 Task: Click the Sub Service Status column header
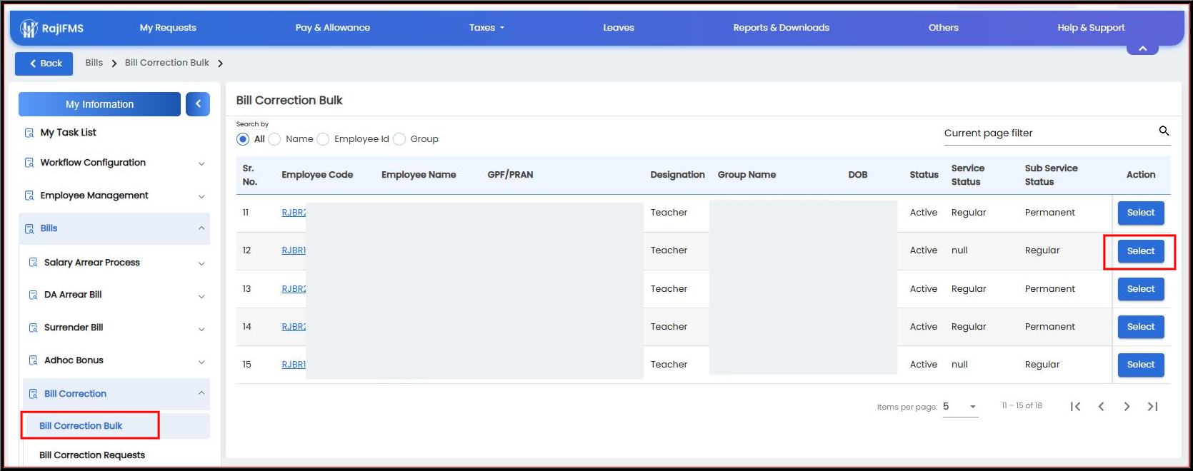(x=1052, y=175)
